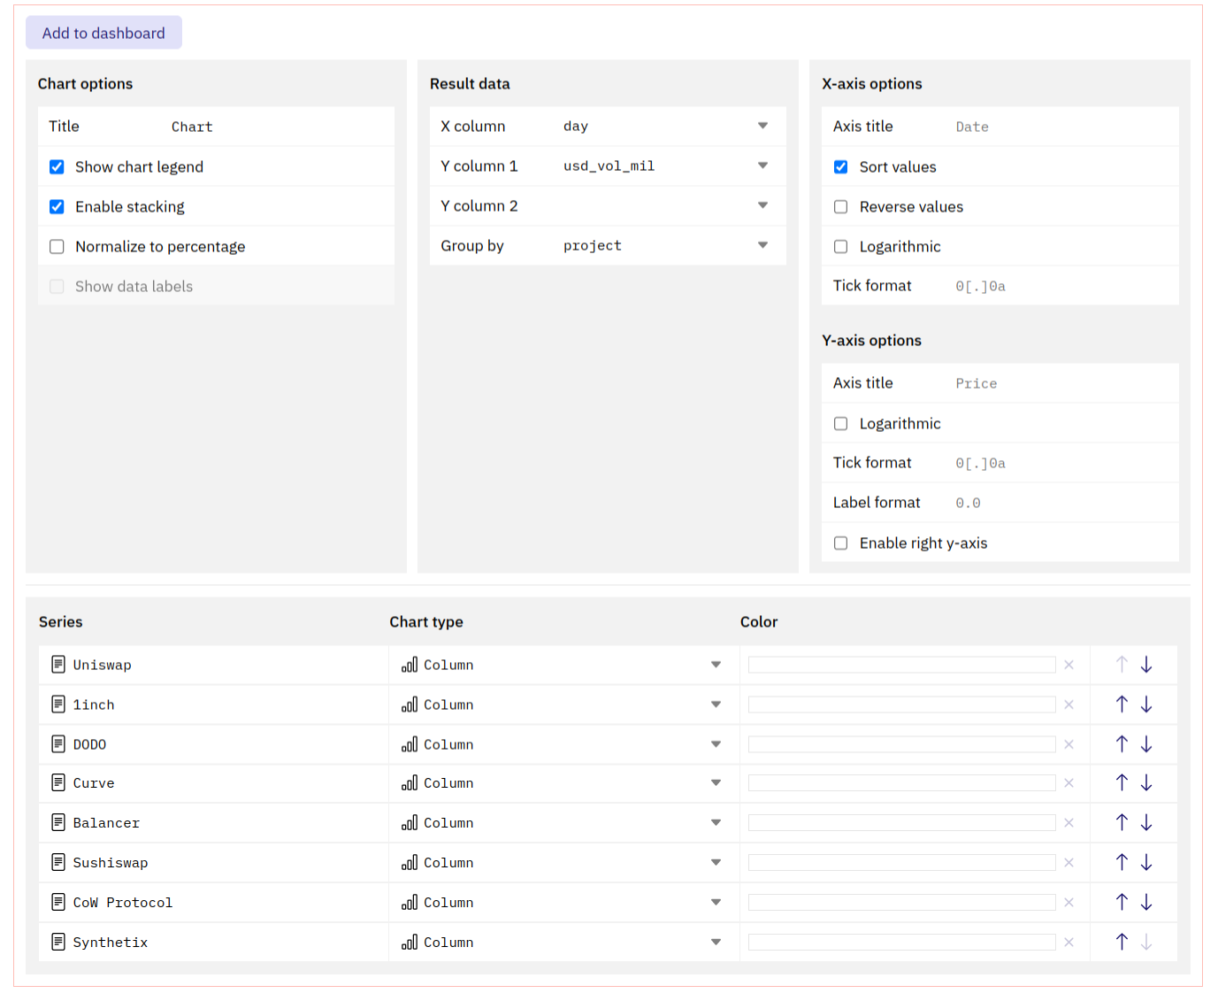Uncheck Enable stacking
The height and width of the screenshot is (1001, 1218).
tap(57, 206)
